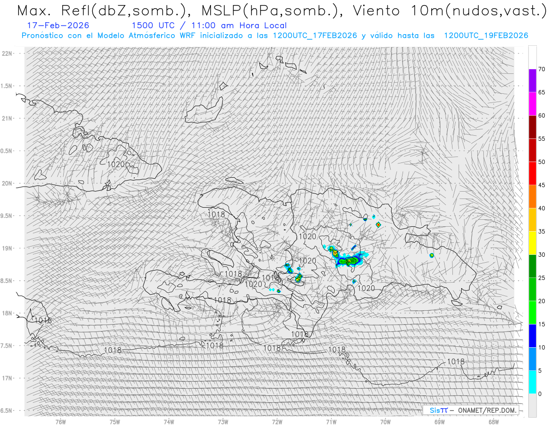Click the '6.5N' latitude axis label
Viewport: 554px width, 428px height.
point(6,410)
